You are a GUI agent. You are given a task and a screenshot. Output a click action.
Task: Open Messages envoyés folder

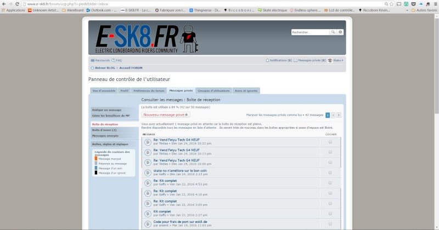tap(114, 136)
